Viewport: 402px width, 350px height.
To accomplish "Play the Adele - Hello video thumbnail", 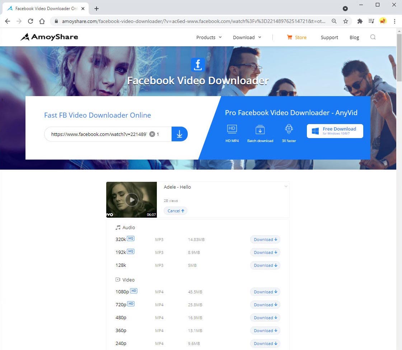I will [x=132, y=200].
